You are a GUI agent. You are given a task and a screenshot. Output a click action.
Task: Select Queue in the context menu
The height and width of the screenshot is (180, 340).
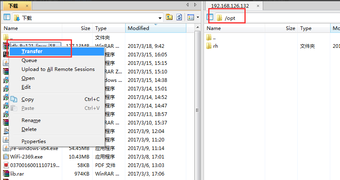(29, 60)
